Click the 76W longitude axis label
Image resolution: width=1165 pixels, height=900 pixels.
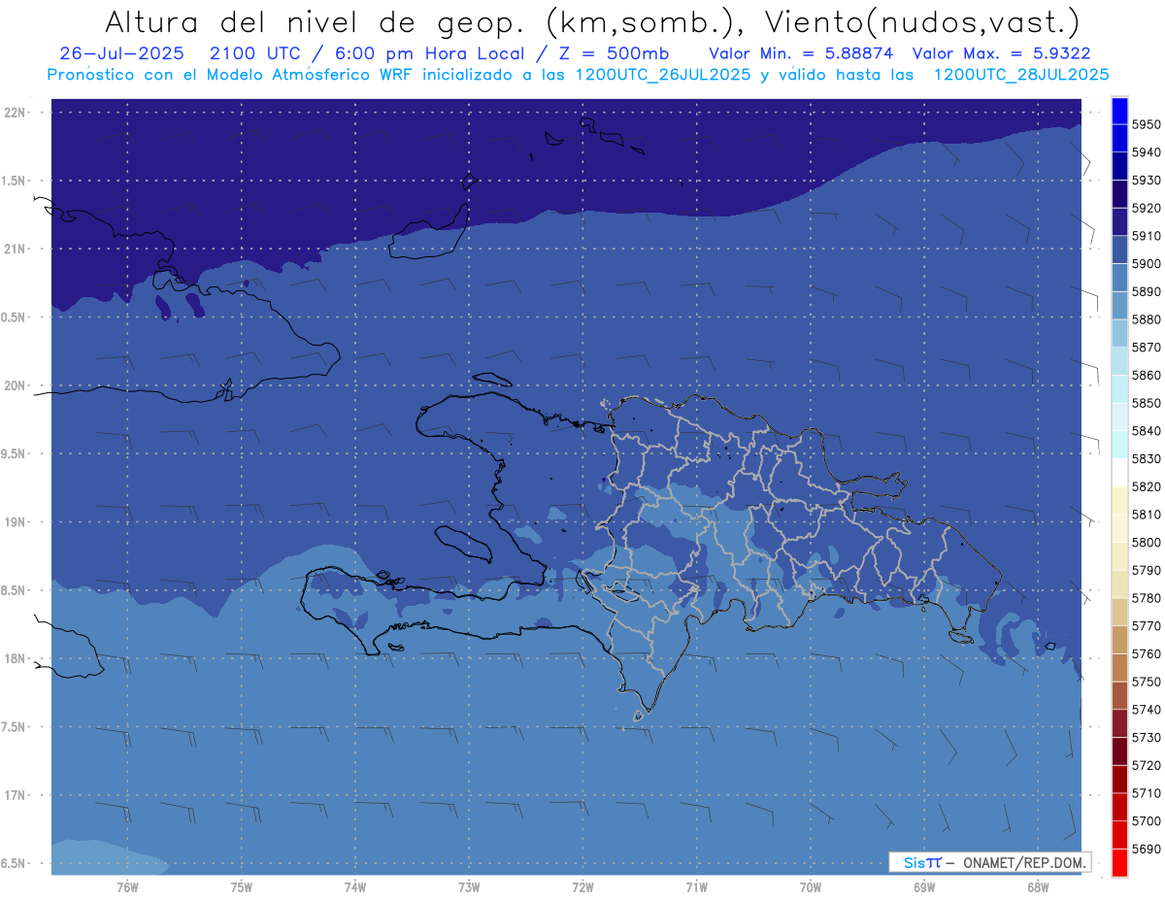tap(127, 887)
